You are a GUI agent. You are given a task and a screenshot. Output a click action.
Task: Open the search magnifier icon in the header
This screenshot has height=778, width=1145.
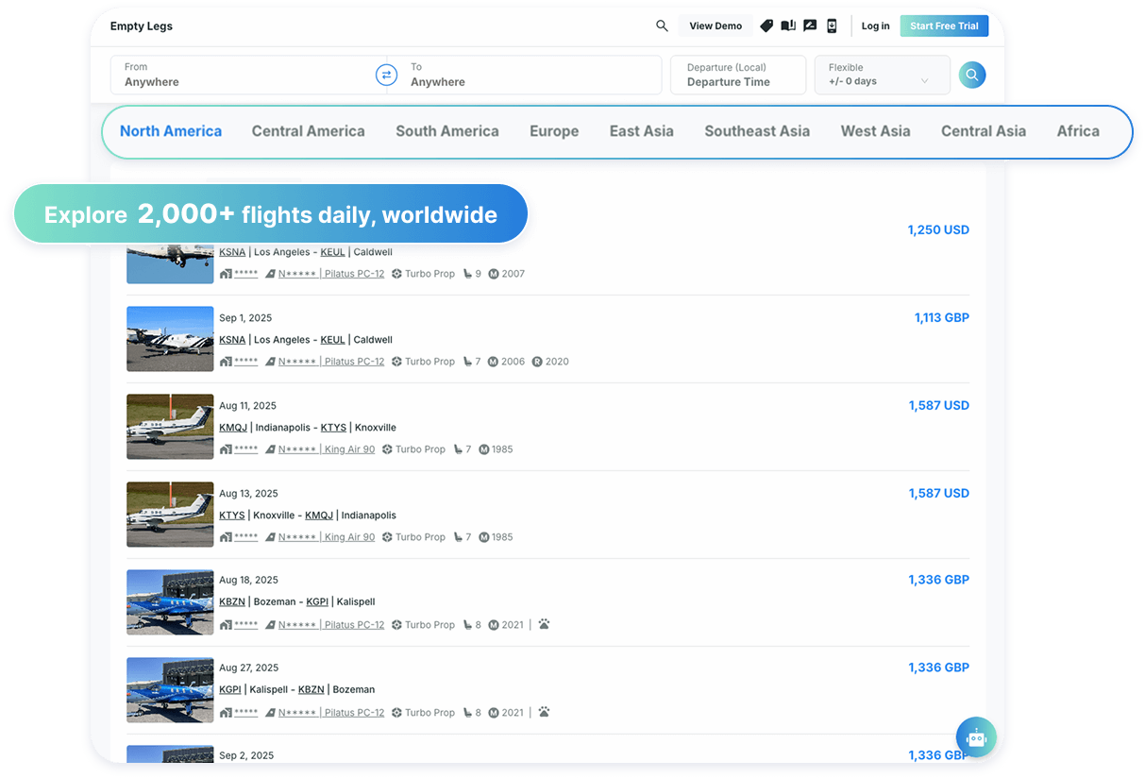coord(662,25)
